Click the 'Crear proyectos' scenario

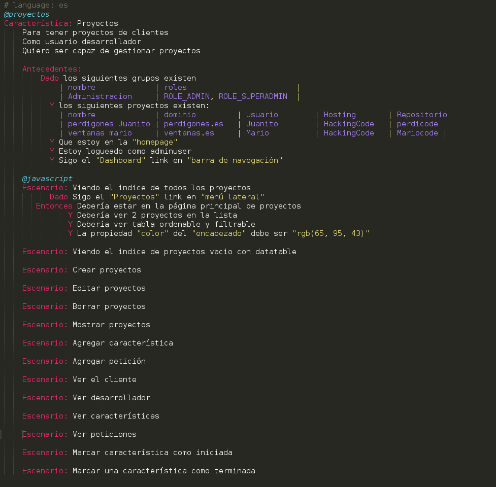[107, 270]
